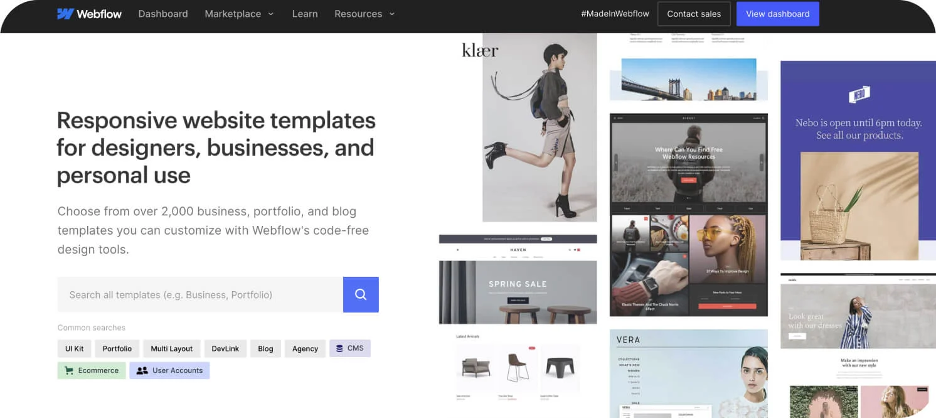Screen dimensions: 936x418
Task: Select the DevLink search tag
Action: tap(225, 348)
